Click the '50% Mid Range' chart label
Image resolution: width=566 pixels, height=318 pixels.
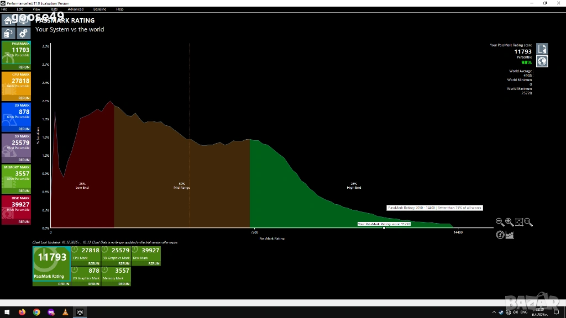pyautogui.click(x=181, y=185)
